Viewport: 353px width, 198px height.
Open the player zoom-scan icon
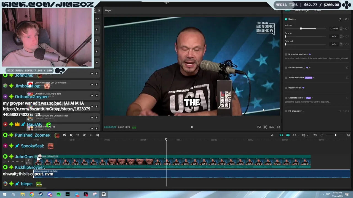265,127
